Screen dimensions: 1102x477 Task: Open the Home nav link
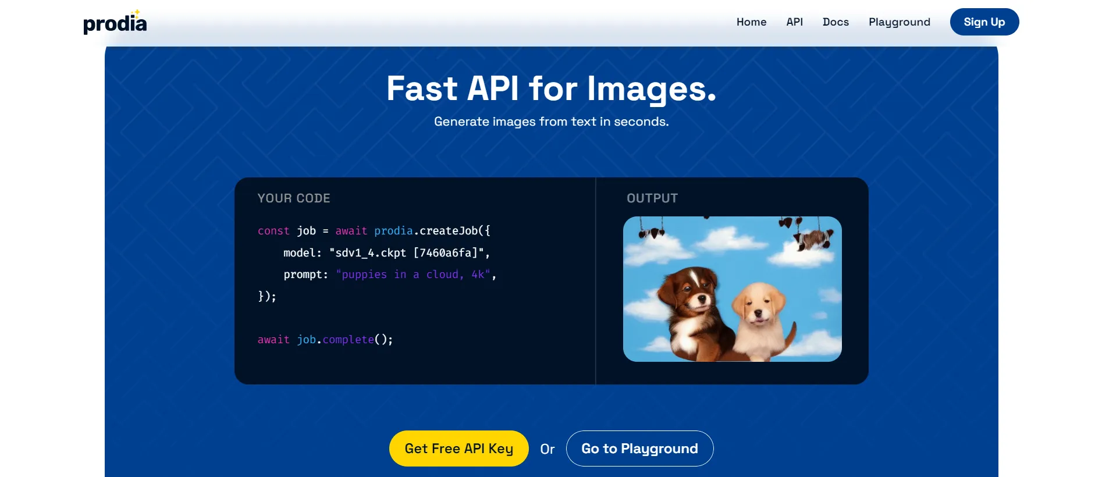751,22
